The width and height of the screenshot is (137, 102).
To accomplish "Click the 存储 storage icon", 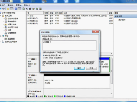I will pyautogui.click(x=3, y=36).
